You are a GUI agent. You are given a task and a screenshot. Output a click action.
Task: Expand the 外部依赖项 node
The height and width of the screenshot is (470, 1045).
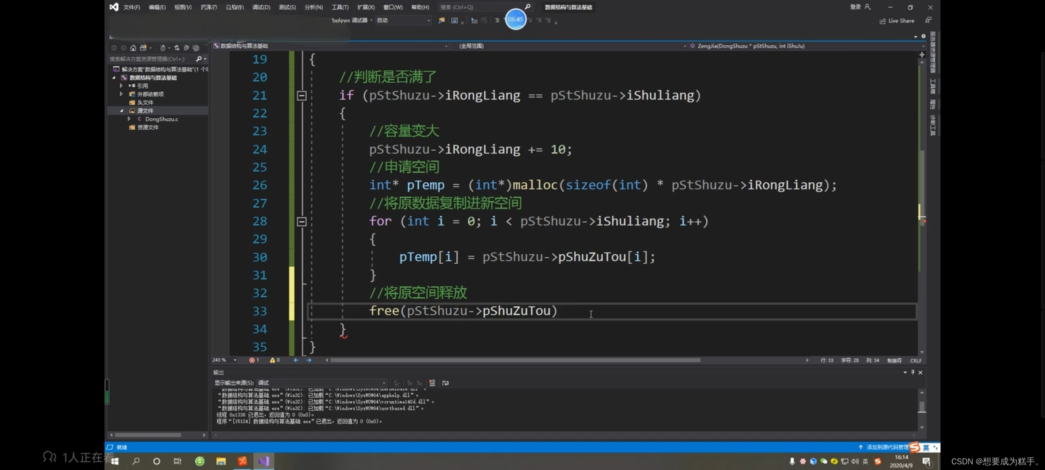tap(121, 94)
